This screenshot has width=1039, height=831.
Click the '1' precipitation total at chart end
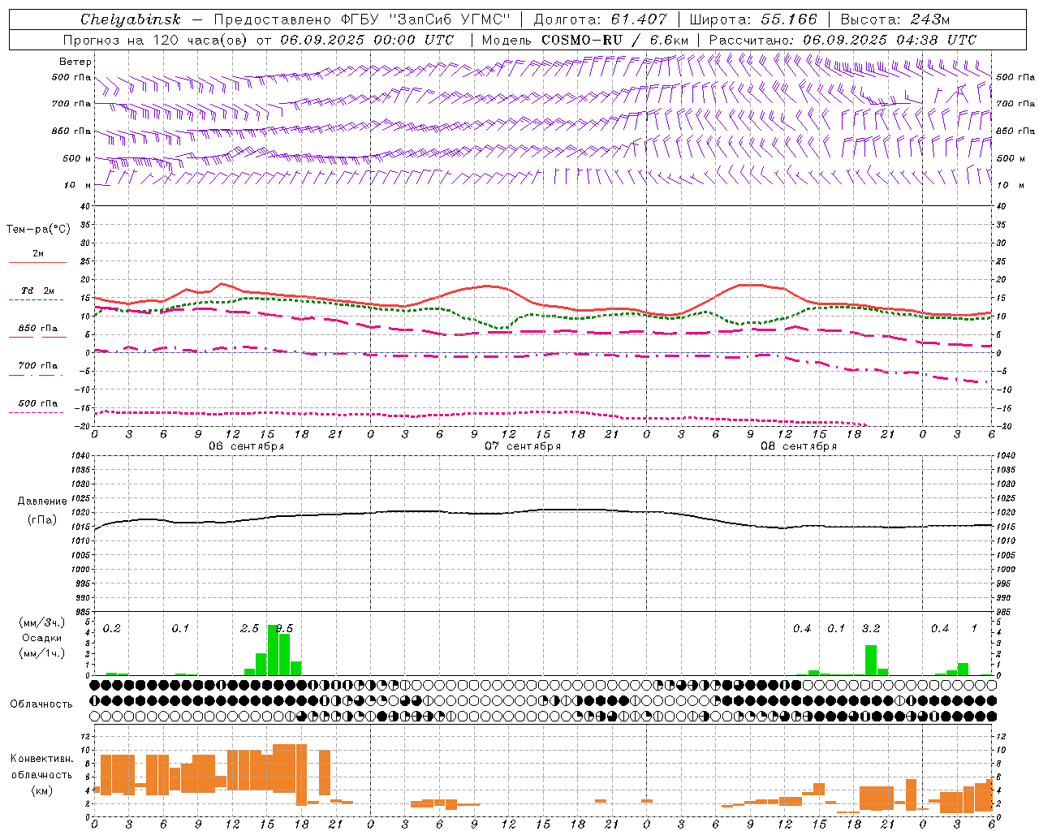click(x=974, y=629)
